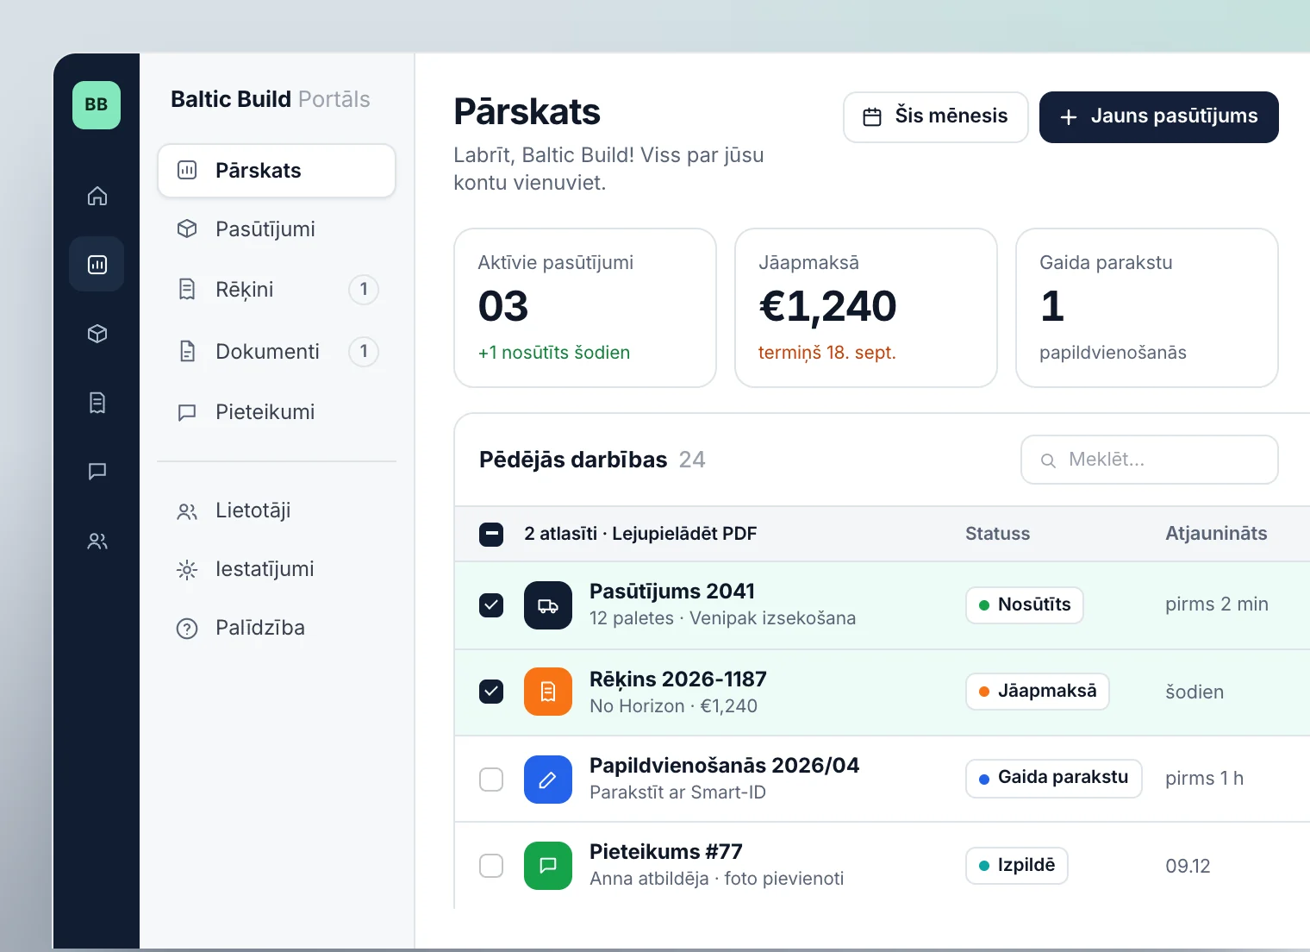Click the orange invoice icon for Rēķins 2026-1187
This screenshot has height=952, width=1310.
(x=548, y=692)
